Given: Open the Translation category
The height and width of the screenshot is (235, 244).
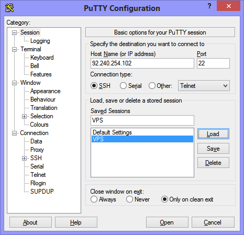Looking at the screenshot, I should point(44,108).
